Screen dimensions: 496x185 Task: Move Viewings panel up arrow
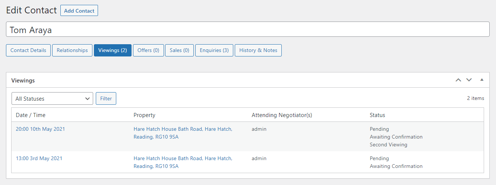tap(458, 80)
